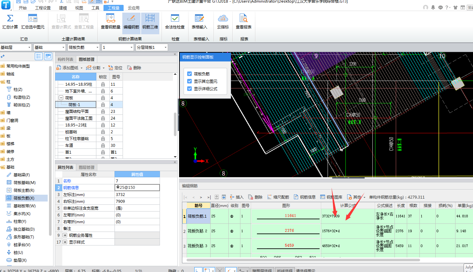The width and height of the screenshot is (473, 272).
Task: Open 其他 dropdown in rebar editor
Action: click(356, 197)
